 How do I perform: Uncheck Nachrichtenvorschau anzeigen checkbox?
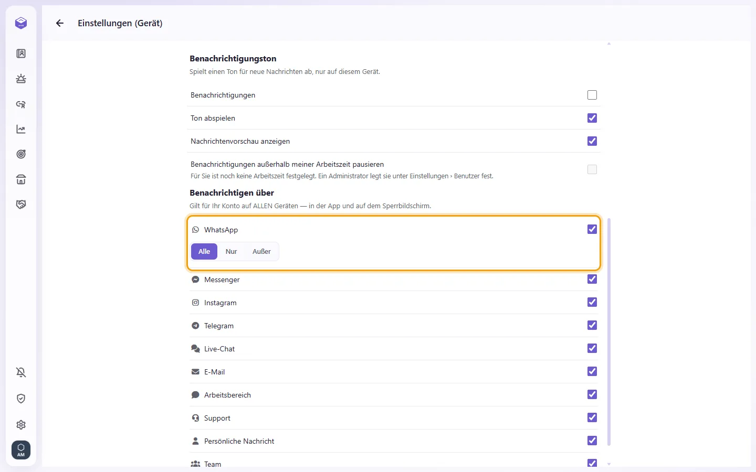[x=592, y=141]
